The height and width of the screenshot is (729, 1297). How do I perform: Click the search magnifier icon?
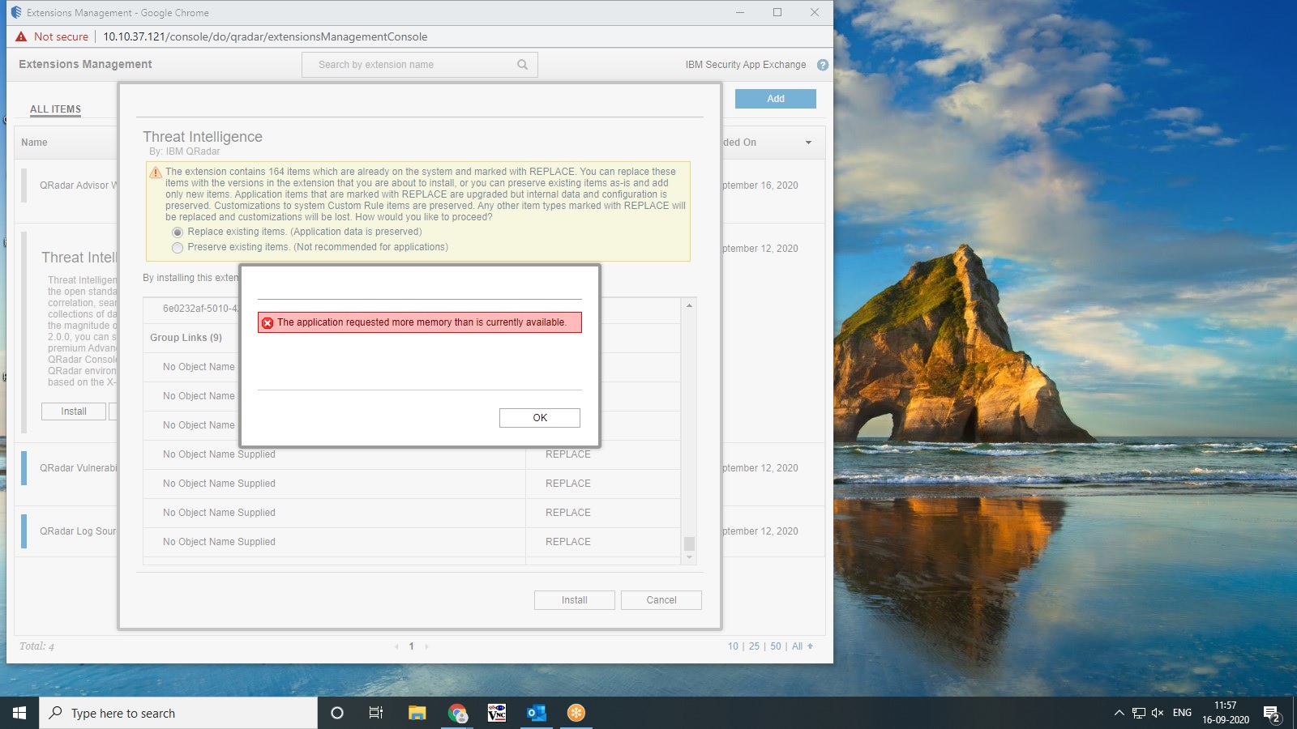click(x=523, y=65)
